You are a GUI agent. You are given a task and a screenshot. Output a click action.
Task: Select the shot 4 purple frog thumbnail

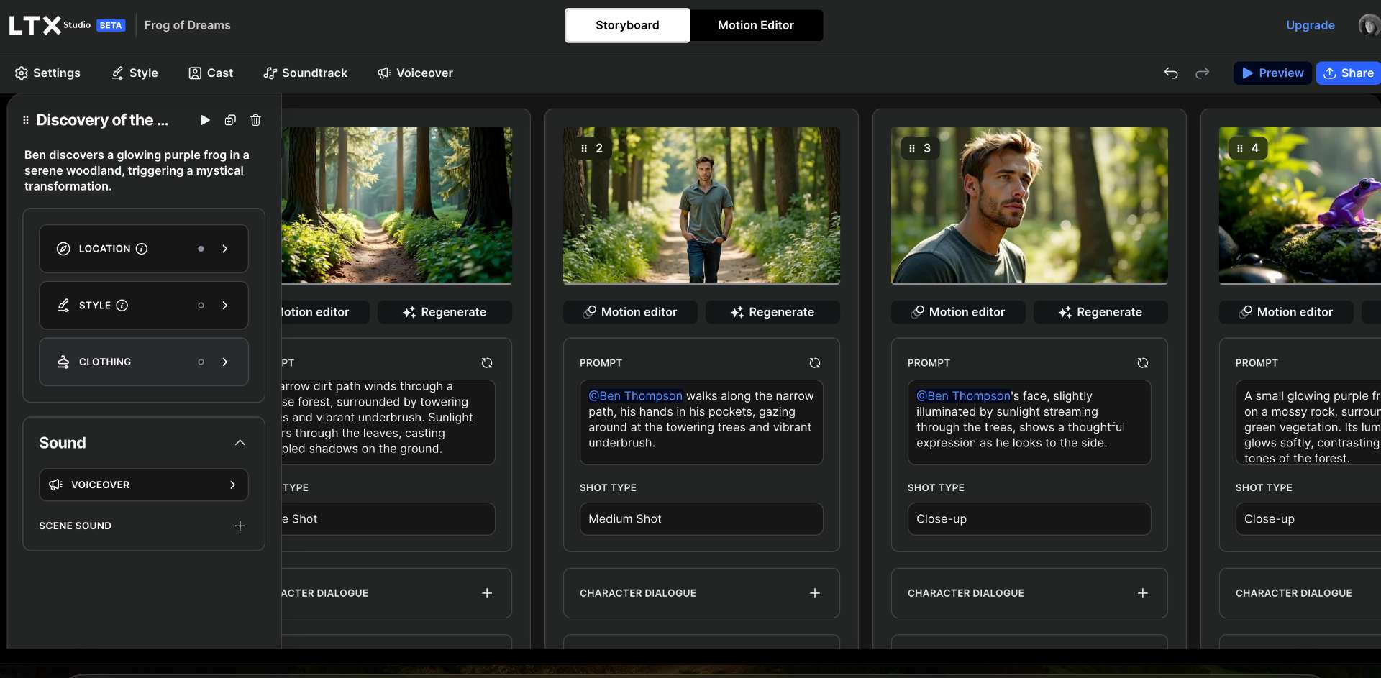pos(1300,205)
